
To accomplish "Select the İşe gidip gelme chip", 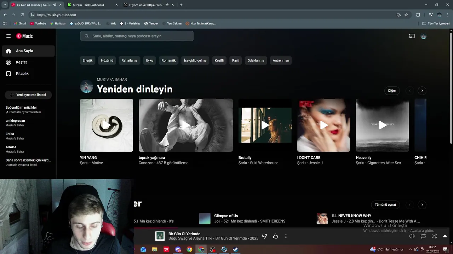I will [195, 60].
